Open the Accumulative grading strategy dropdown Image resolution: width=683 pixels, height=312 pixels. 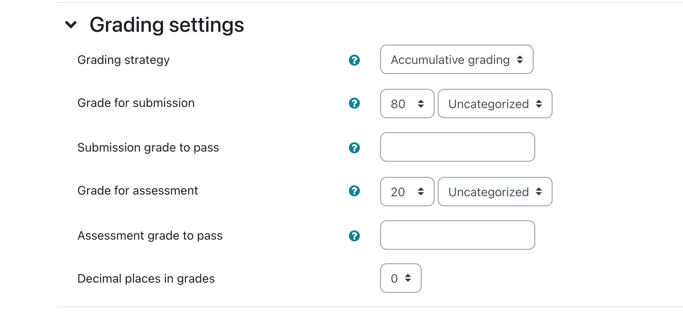click(x=457, y=60)
